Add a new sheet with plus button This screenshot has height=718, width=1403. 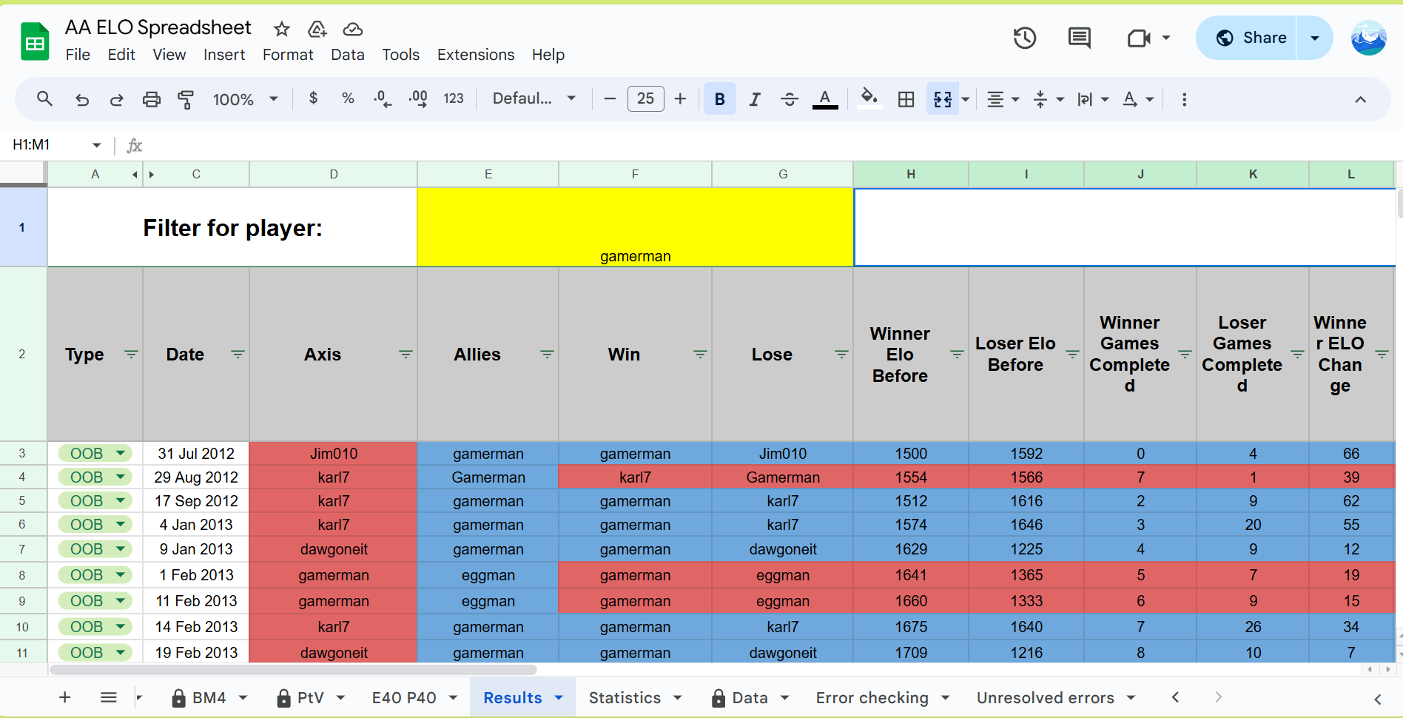[x=65, y=697]
